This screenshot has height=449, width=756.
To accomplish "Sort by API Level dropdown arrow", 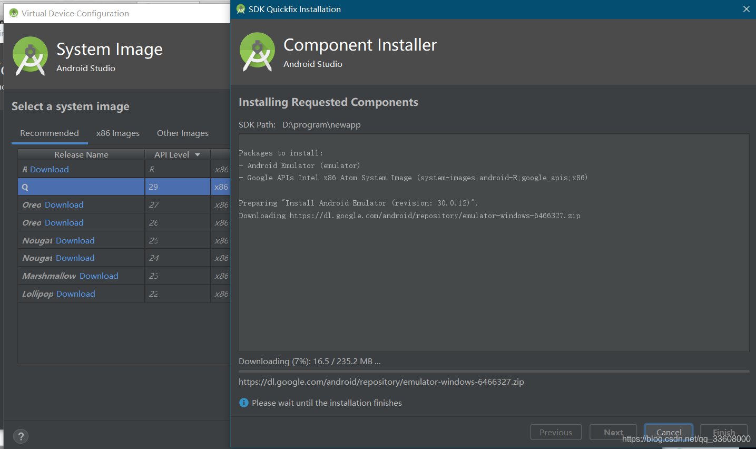I will coord(198,154).
